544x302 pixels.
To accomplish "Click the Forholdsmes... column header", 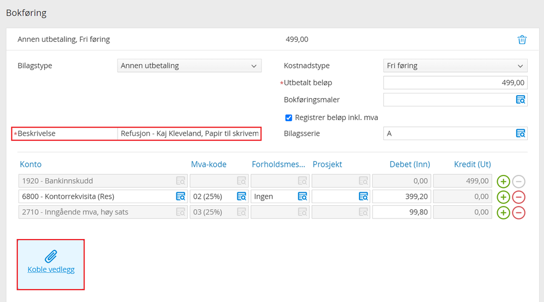I will point(278,165).
